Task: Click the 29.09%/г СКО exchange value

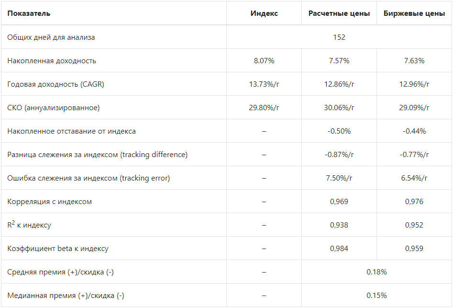Action: point(414,108)
